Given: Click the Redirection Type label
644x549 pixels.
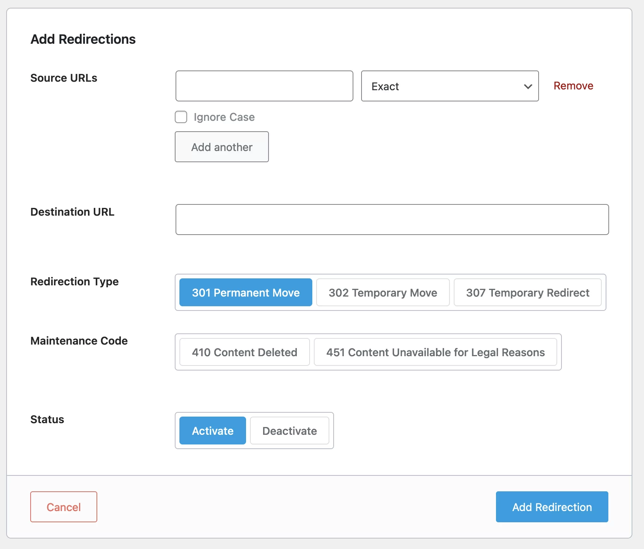Looking at the screenshot, I should pyautogui.click(x=74, y=281).
